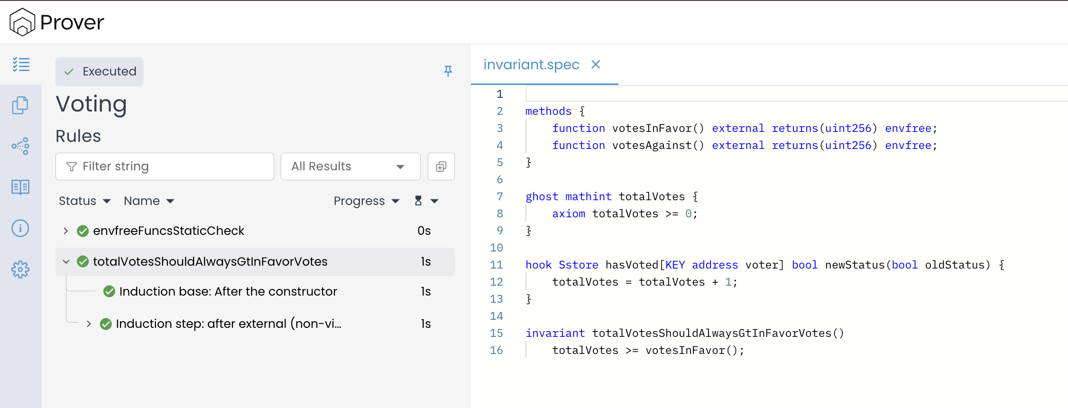The image size is (1068, 408).
Task: Open the All Results dropdown
Action: click(x=350, y=167)
